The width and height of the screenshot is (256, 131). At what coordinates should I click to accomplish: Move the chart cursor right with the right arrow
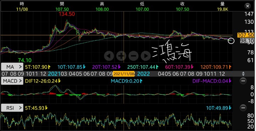click(x=146, y=56)
